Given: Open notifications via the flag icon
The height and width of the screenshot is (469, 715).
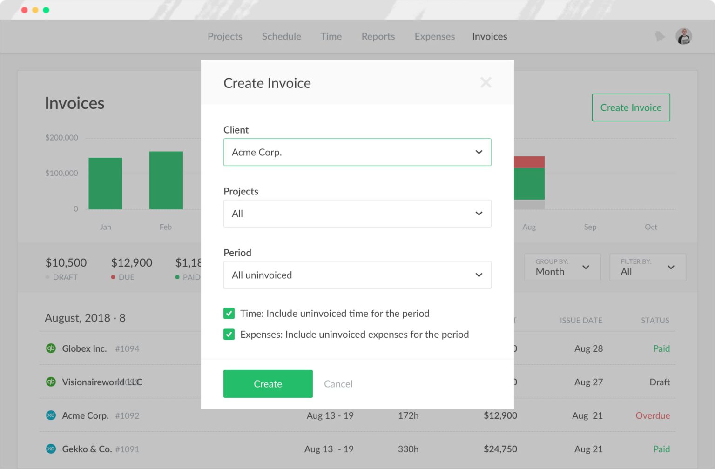Looking at the screenshot, I should pyautogui.click(x=661, y=36).
